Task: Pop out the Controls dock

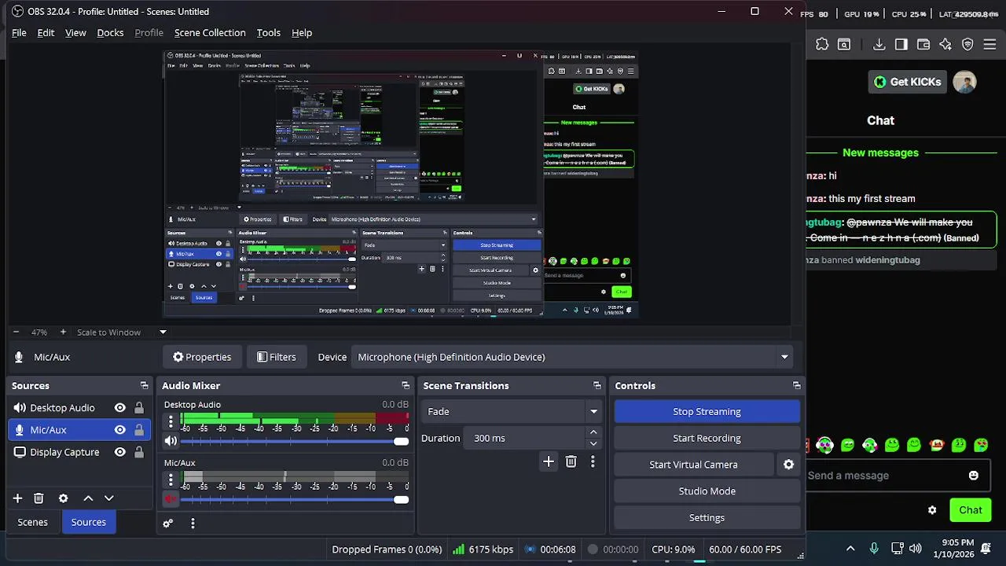Action: [x=797, y=385]
